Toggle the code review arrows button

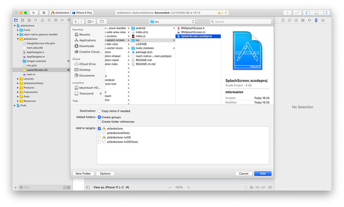[x=297, y=13]
